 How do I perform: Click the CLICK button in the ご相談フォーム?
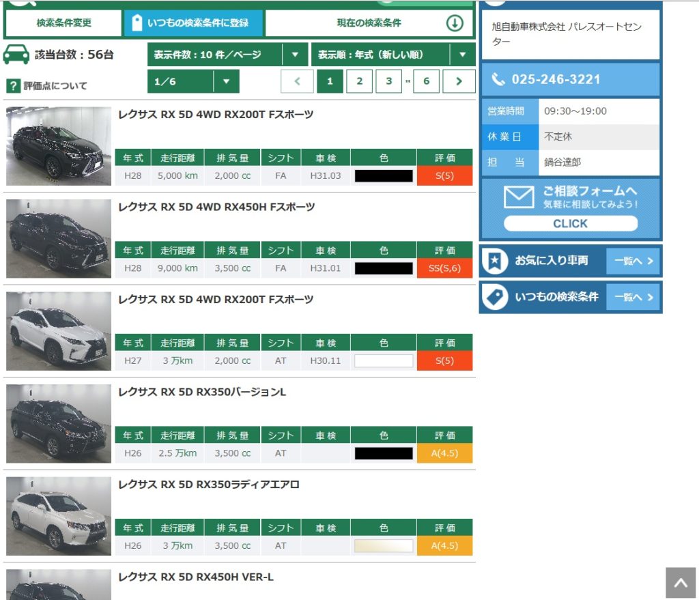click(570, 223)
